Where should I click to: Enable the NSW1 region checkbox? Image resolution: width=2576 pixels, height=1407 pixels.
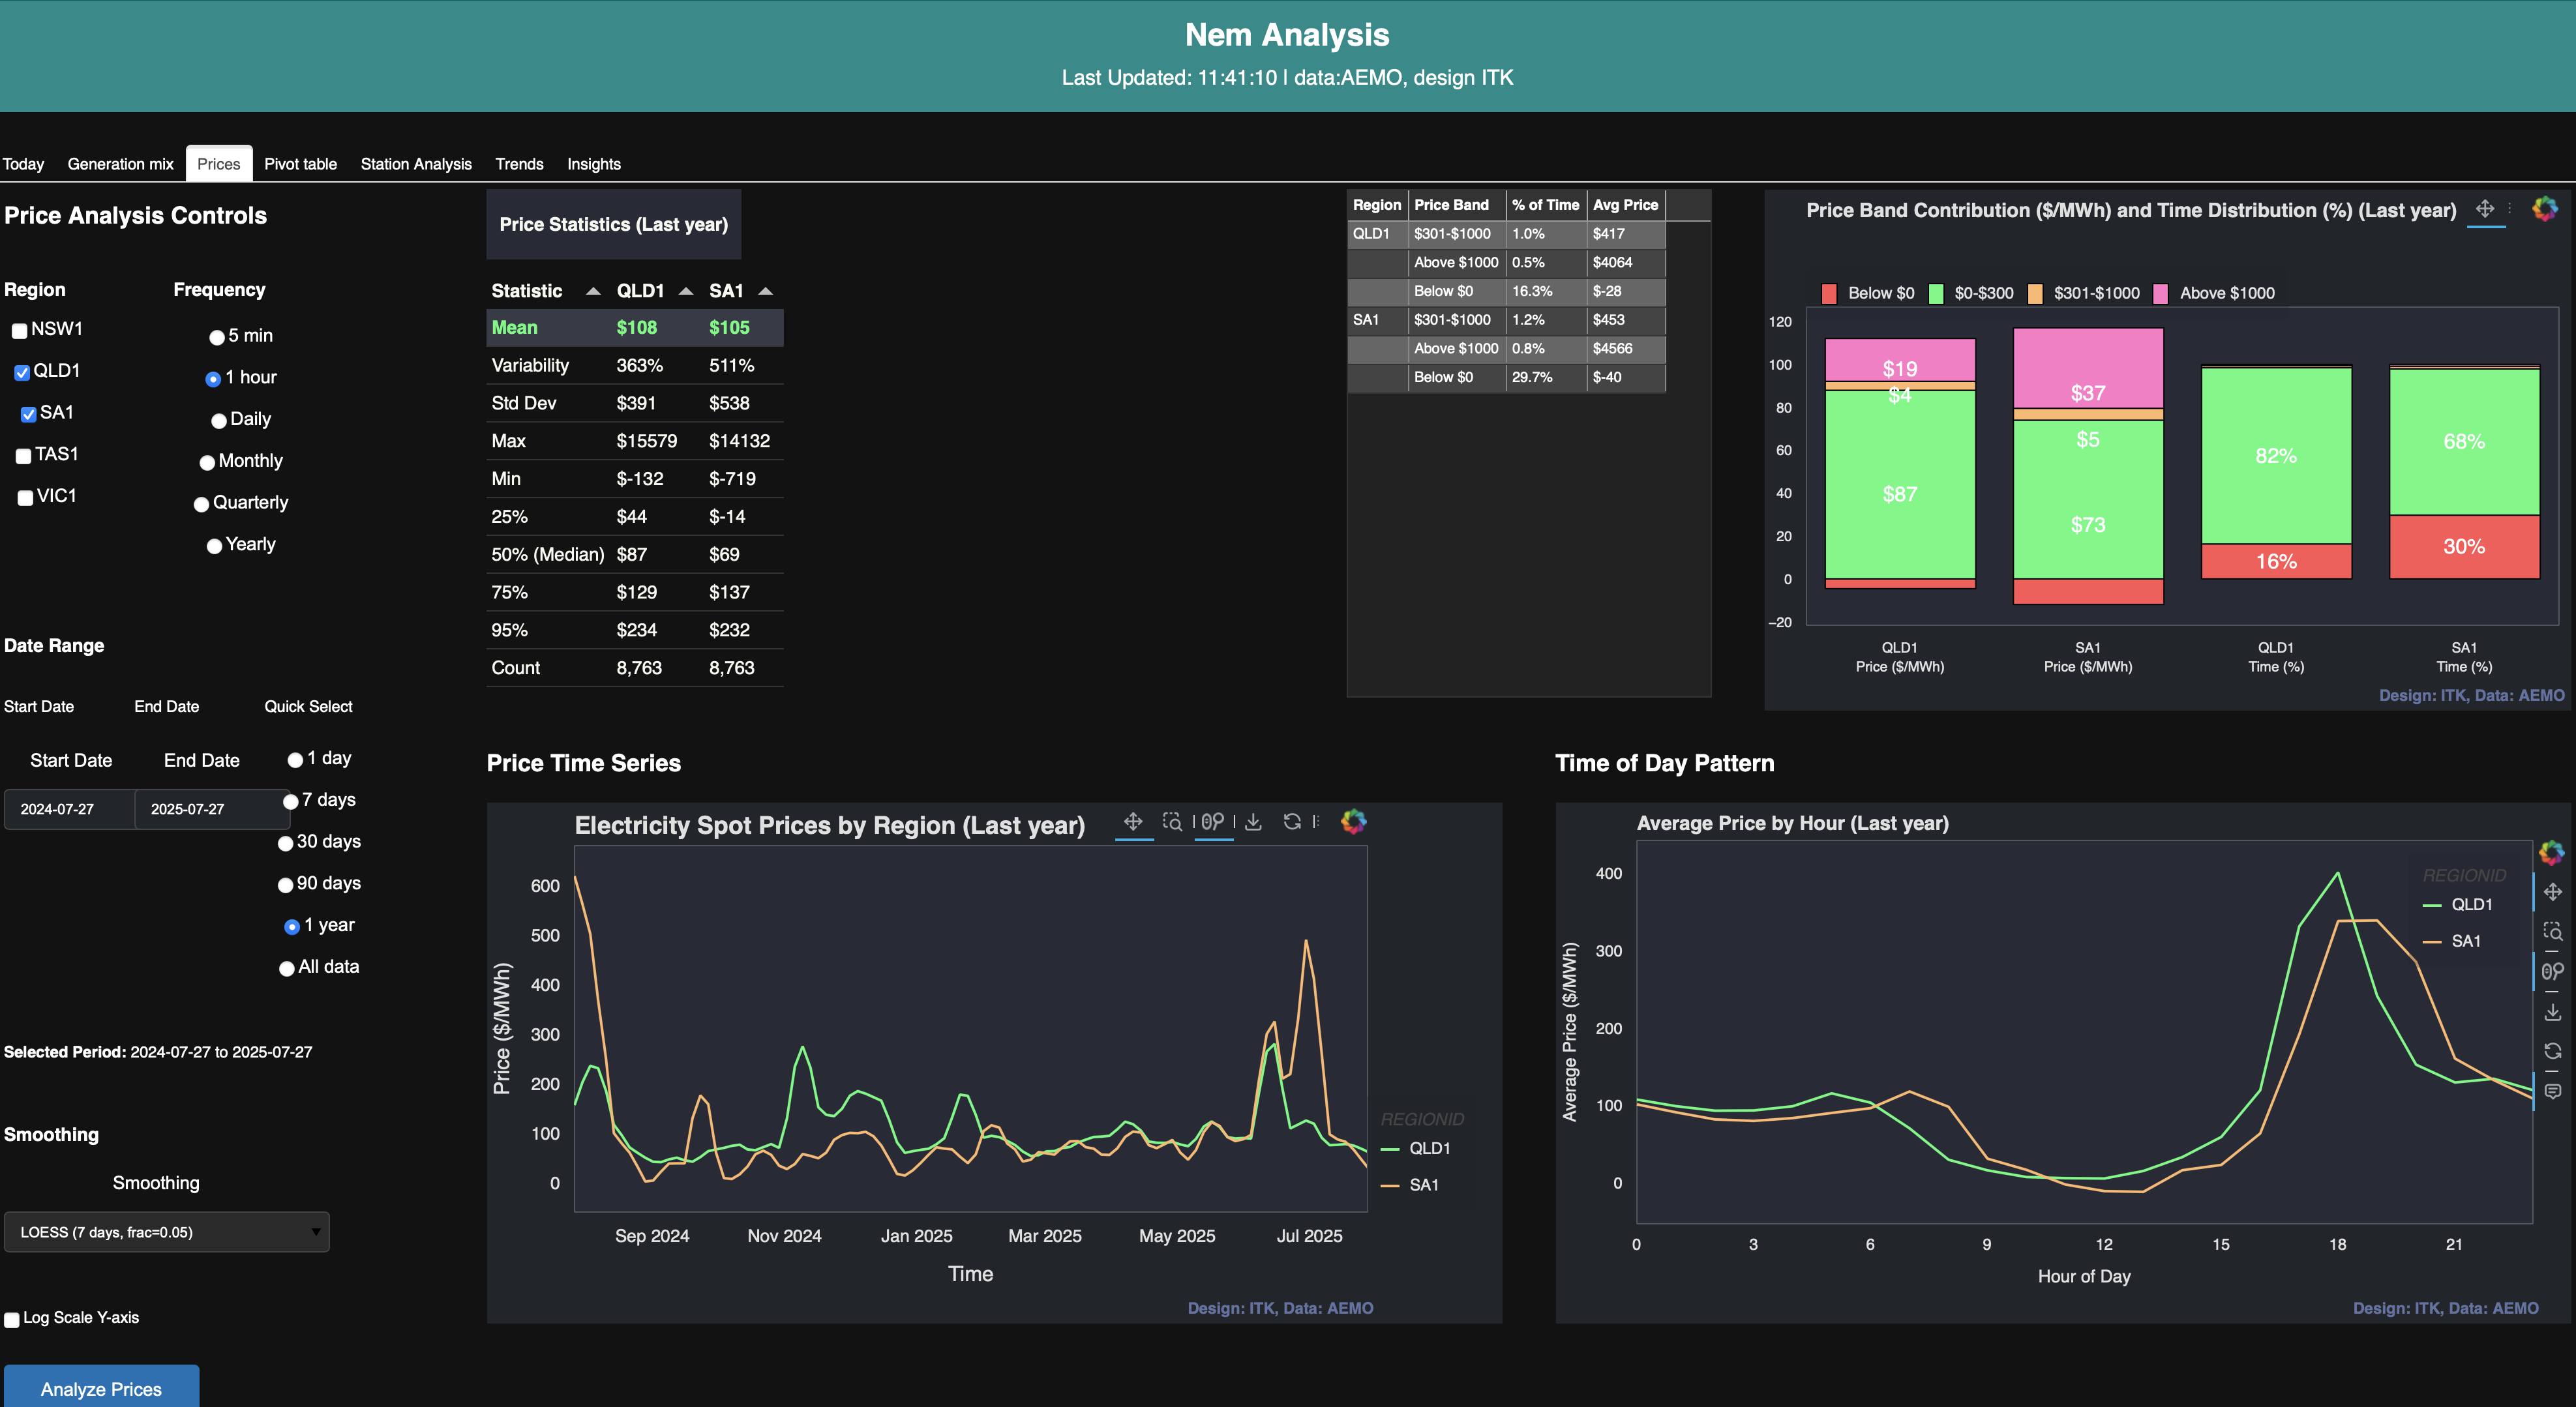(20, 331)
